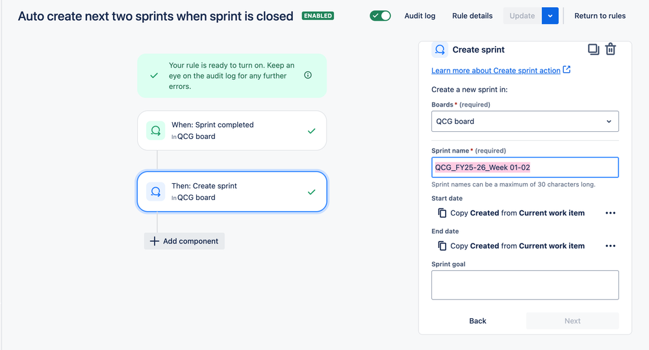649x350 pixels.
Task: Click the Back button
Action: point(477,321)
